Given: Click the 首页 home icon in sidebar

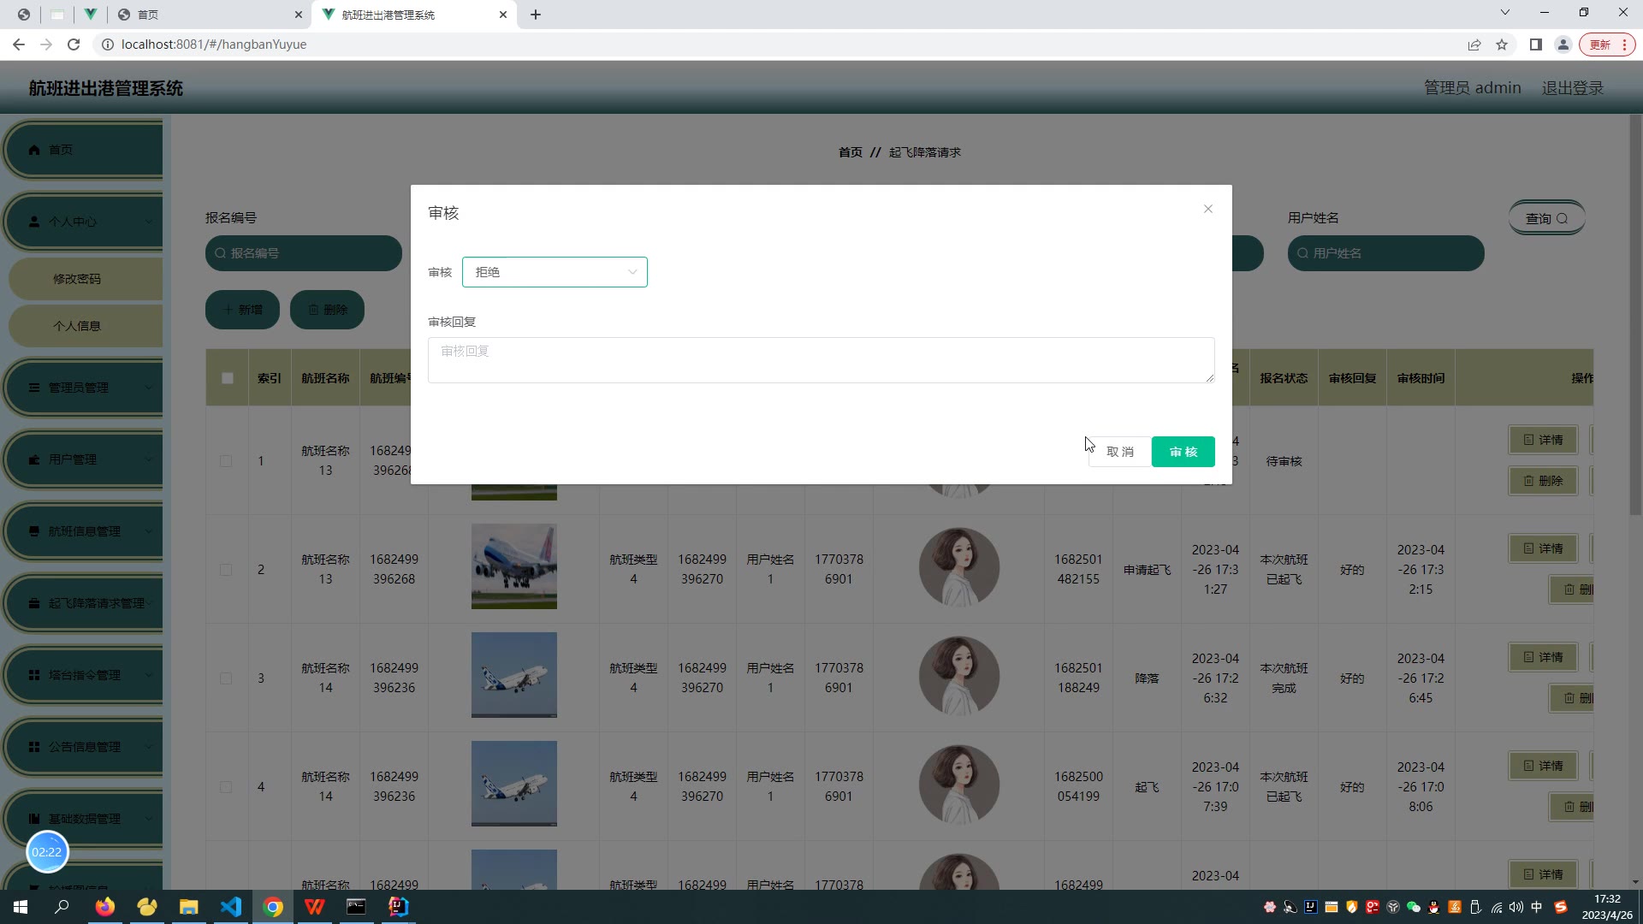Looking at the screenshot, I should coord(34,150).
